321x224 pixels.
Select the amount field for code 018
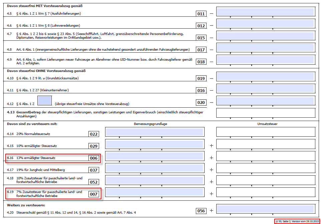(265, 60)
